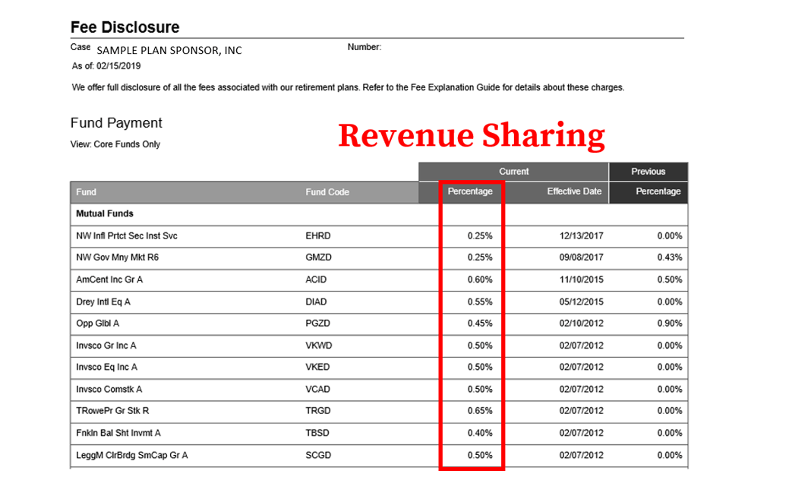Click fund code VKWD
Viewport: 811px width, 477px height.
point(319,346)
